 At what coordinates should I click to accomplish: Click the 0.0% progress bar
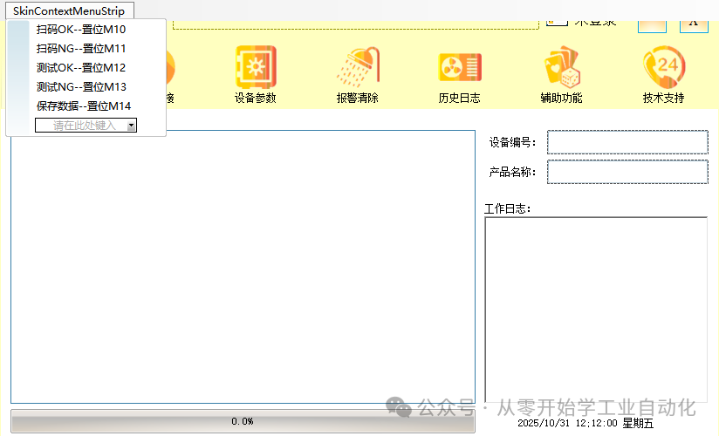coord(243,421)
